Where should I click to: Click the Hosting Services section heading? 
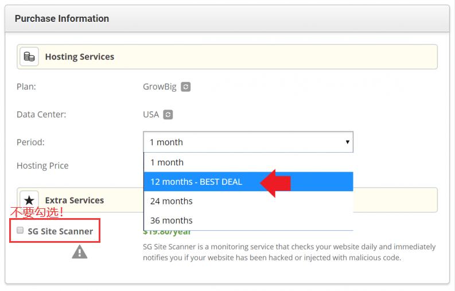pyautogui.click(x=79, y=57)
